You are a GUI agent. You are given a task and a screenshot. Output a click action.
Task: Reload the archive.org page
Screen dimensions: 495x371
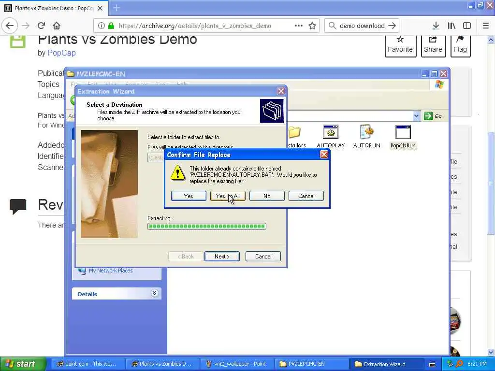click(x=42, y=26)
